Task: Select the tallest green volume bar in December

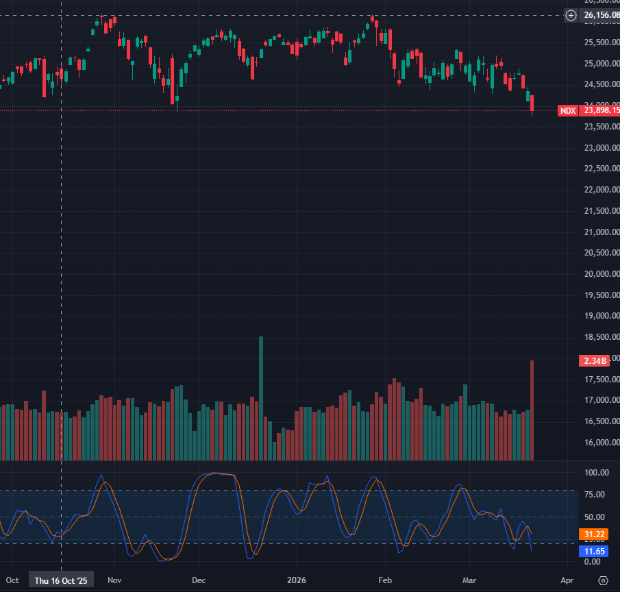Action: point(261,398)
